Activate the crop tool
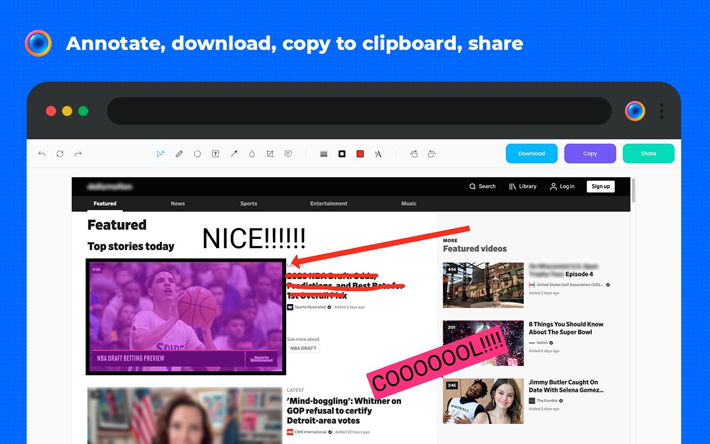The image size is (710, 444). click(x=270, y=154)
